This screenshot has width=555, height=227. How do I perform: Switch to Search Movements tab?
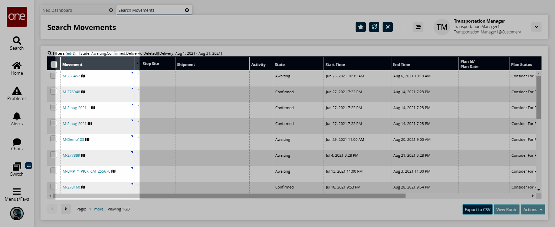[154, 10]
